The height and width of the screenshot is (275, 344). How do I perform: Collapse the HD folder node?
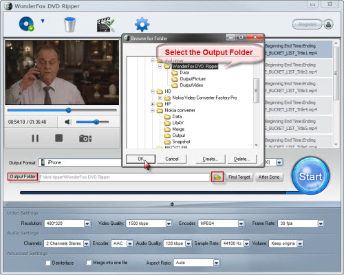pyautogui.click(x=152, y=91)
